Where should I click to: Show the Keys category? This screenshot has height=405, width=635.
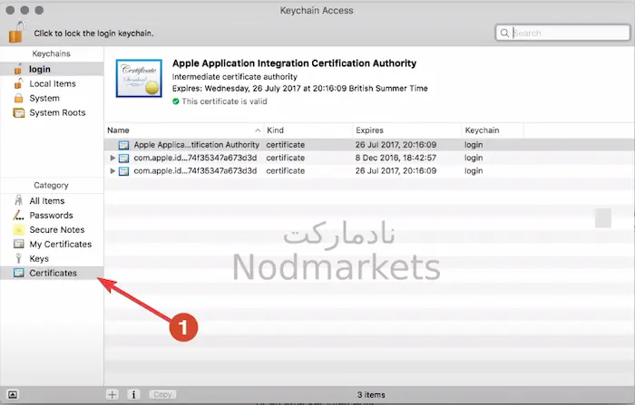point(52,258)
